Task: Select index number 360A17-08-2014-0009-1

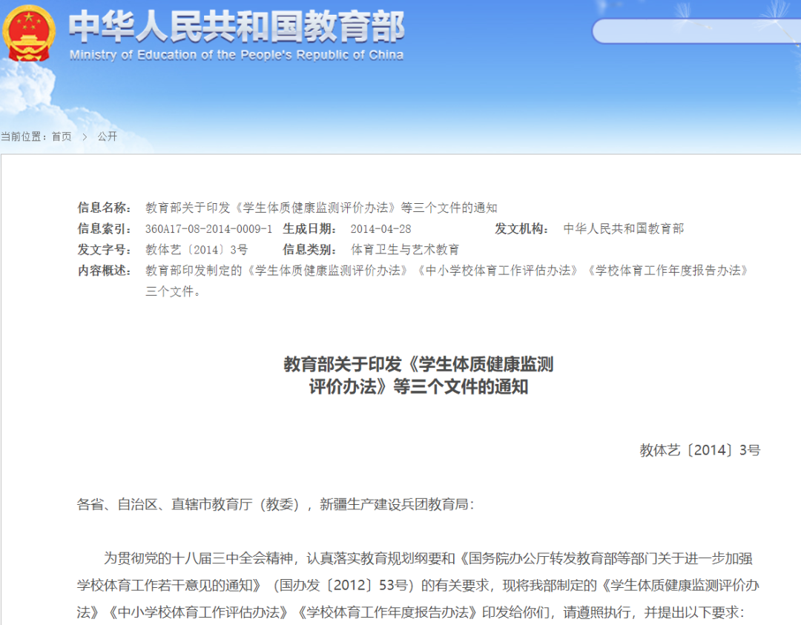Action: (x=208, y=229)
